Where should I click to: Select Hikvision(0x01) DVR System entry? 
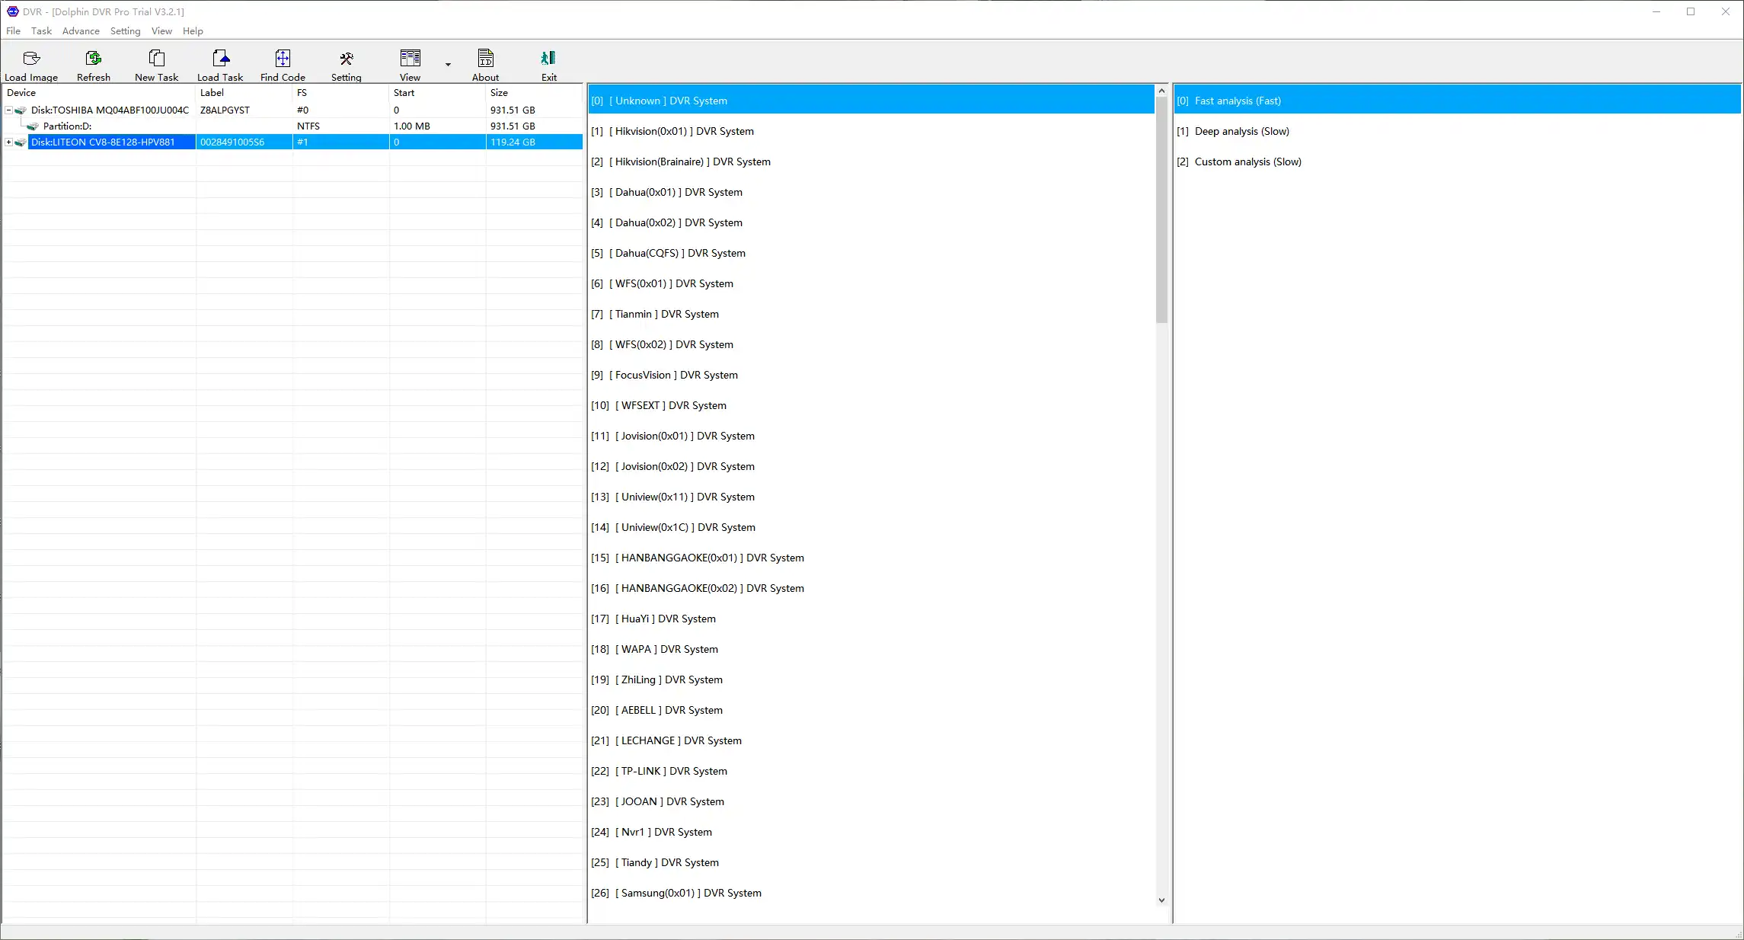click(x=672, y=131)
